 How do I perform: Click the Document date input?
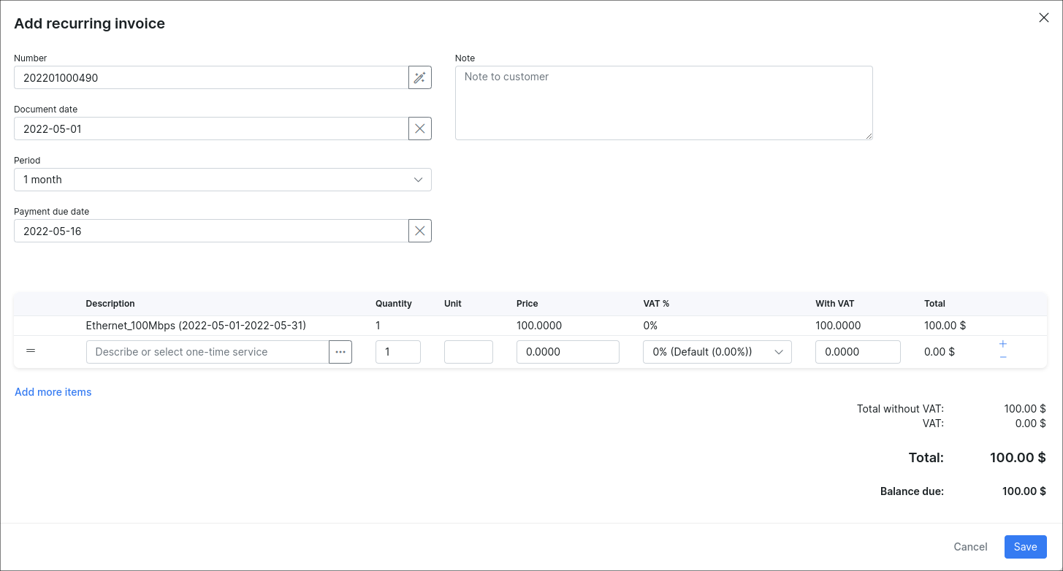tap(210, 129)
